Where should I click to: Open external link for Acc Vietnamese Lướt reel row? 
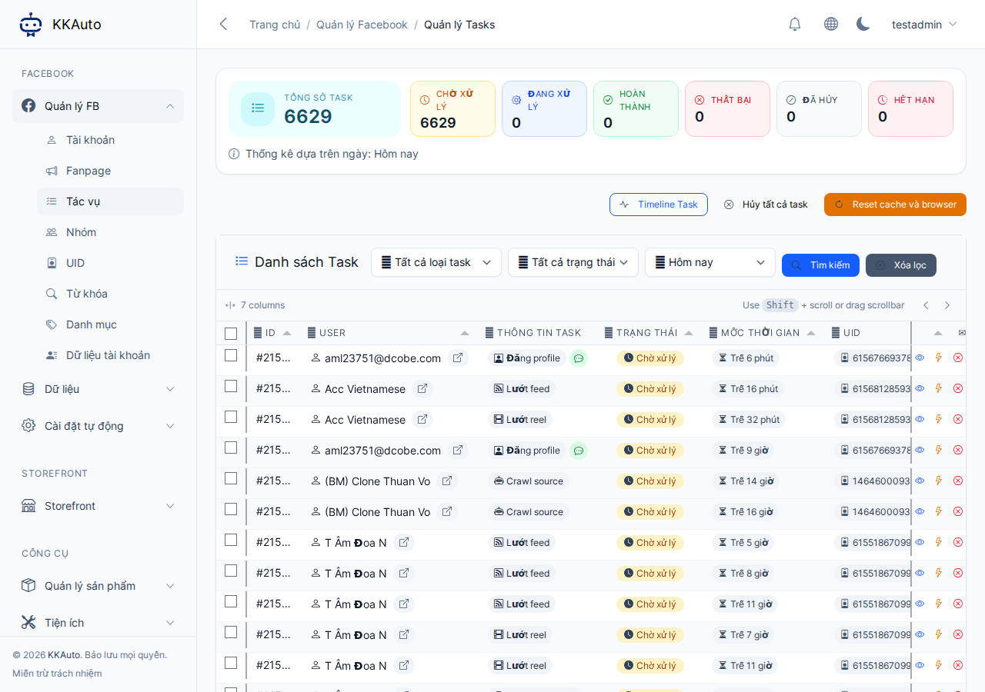[422, 420]
